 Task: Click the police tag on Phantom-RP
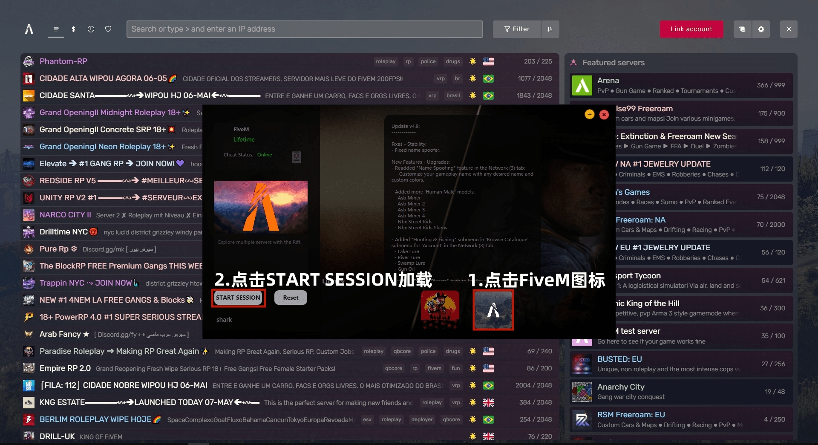point(428,61)
